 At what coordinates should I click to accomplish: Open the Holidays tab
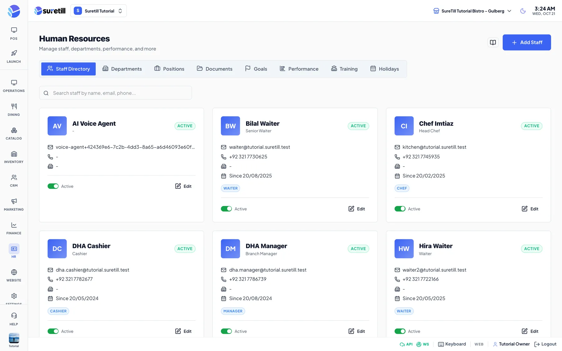(385, 69)
